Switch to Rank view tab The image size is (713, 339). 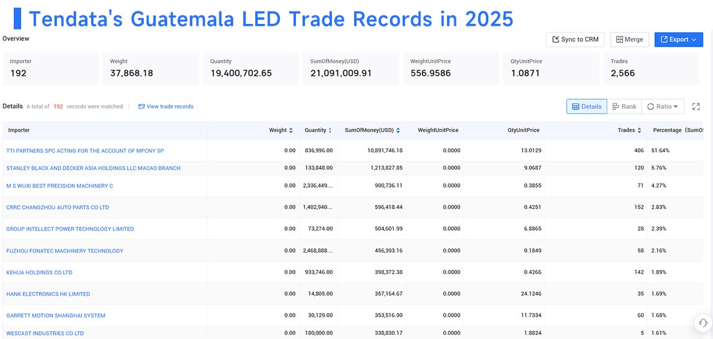tap(624, 106)
